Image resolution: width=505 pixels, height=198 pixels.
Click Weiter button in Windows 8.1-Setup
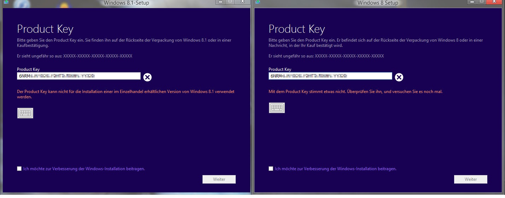(x=219, y=179)
